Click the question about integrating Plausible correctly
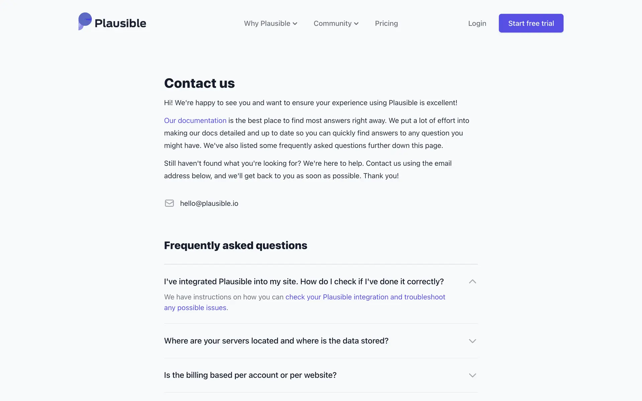The height and width of the screenshot is (401, 642). [304, 282]
